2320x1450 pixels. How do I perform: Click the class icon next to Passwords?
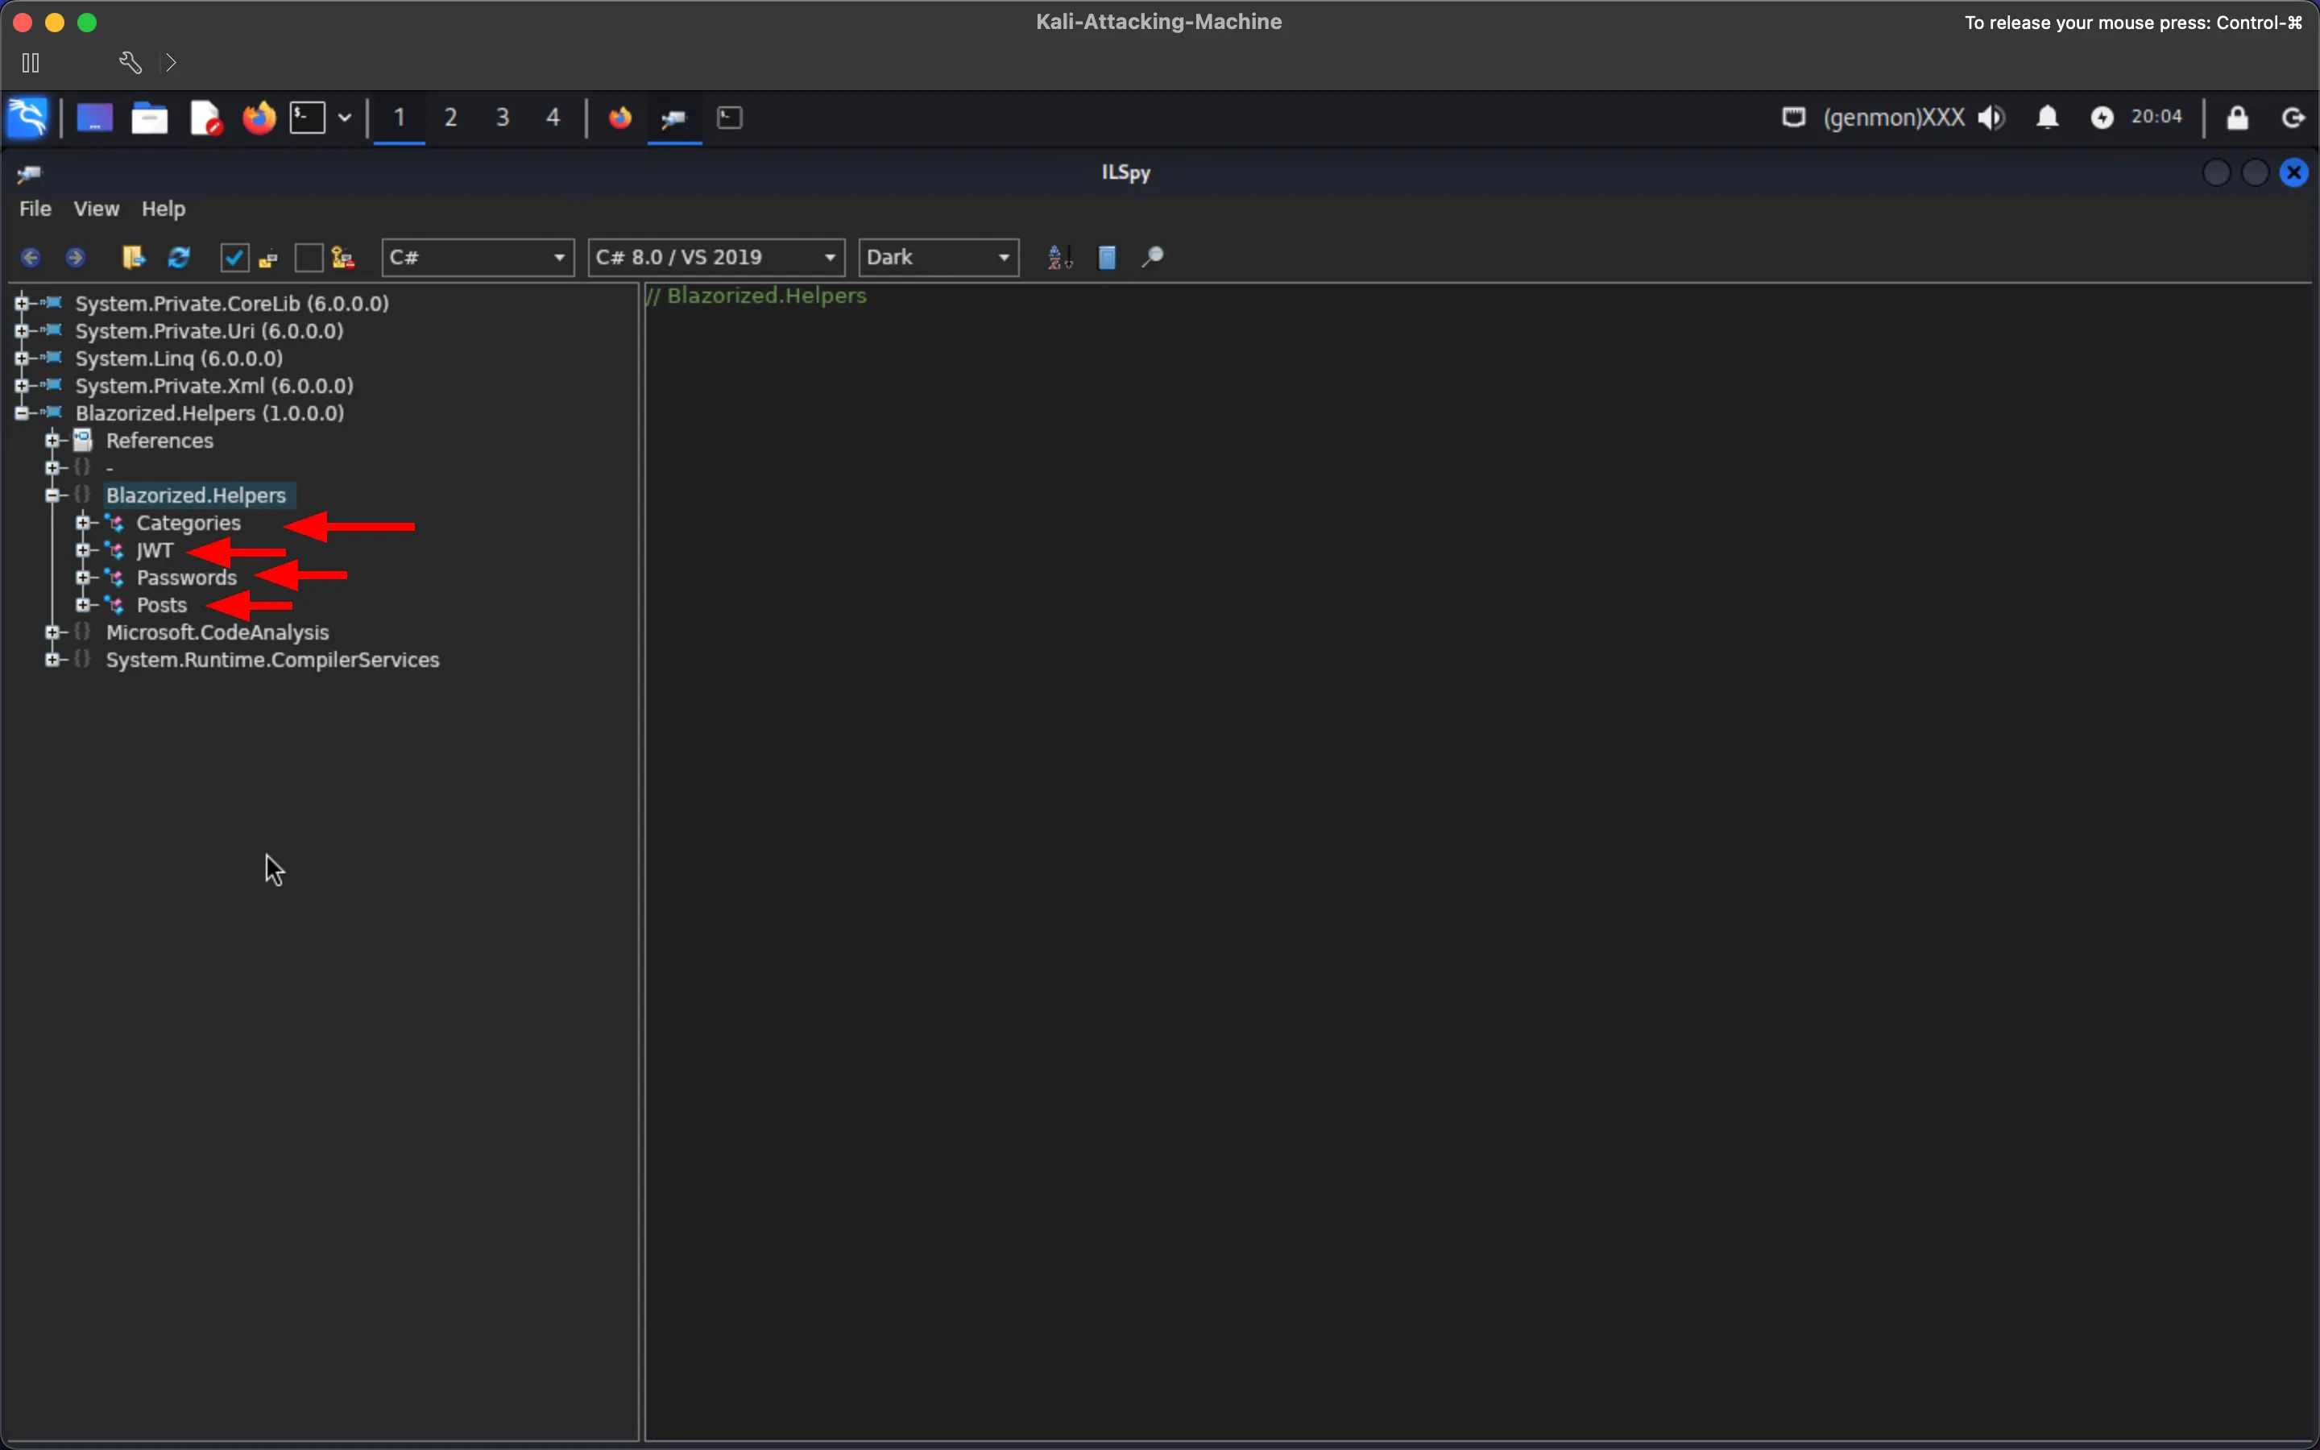(114, 578)
